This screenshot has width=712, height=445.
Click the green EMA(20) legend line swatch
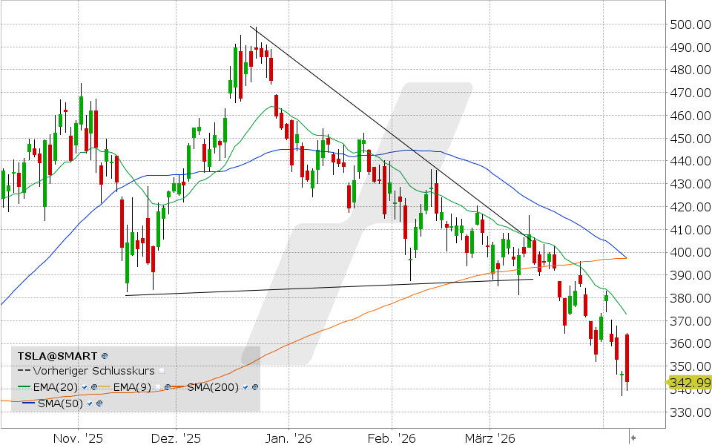23,387
